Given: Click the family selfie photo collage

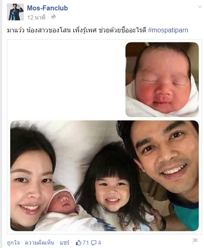Looking at the screenshot, I should (104, 137).
